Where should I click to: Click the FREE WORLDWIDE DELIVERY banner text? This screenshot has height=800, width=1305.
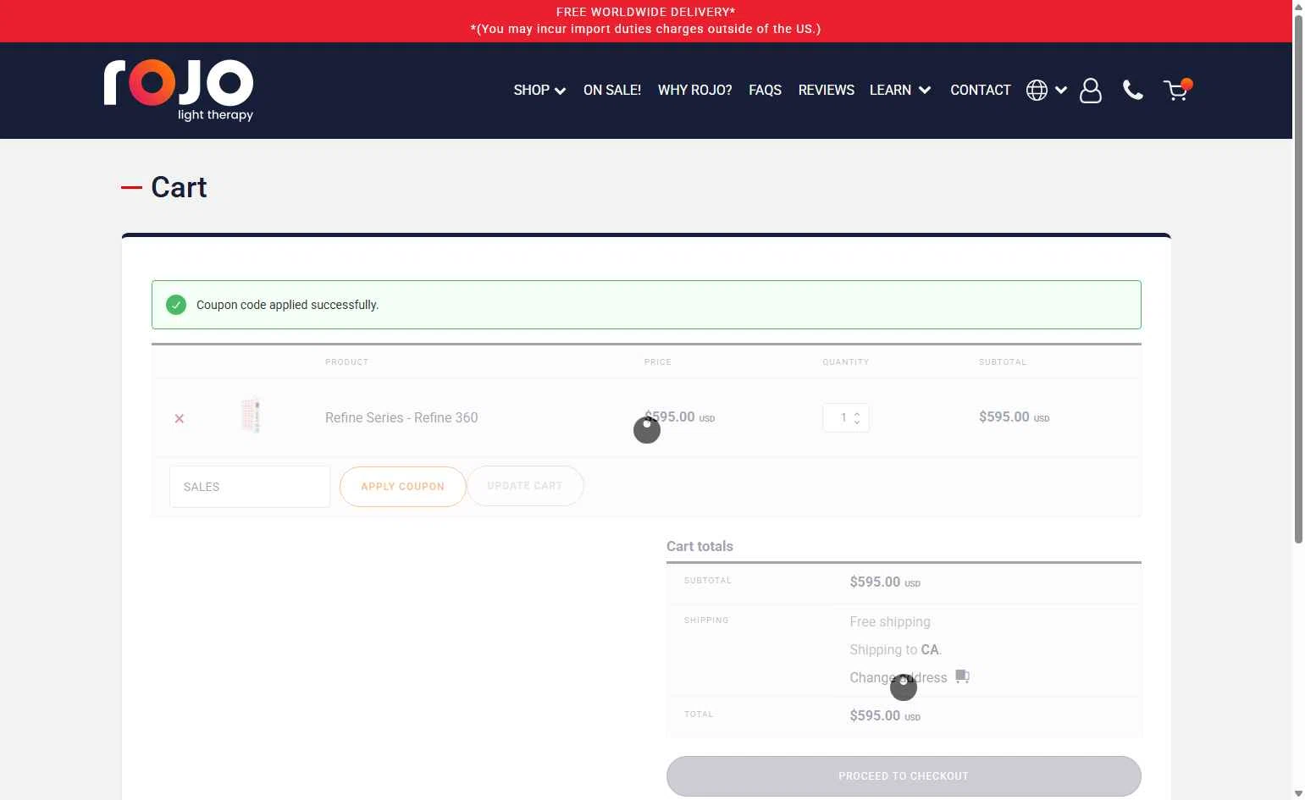(x=645, y=12)
